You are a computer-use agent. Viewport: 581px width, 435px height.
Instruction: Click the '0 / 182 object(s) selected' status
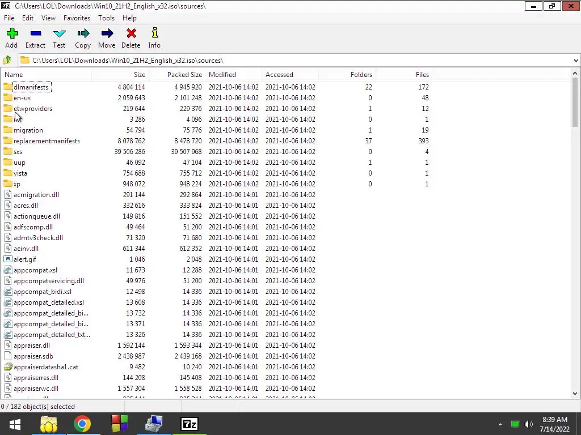click(x=38, y=407)
